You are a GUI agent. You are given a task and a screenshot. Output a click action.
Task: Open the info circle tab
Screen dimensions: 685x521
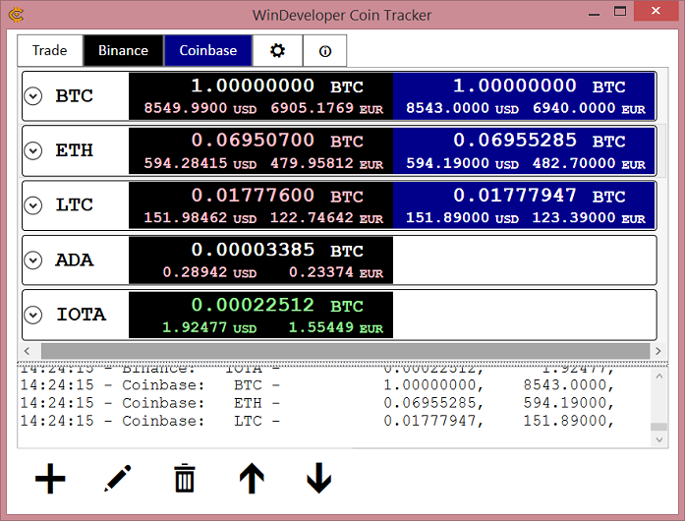[325, 51]
